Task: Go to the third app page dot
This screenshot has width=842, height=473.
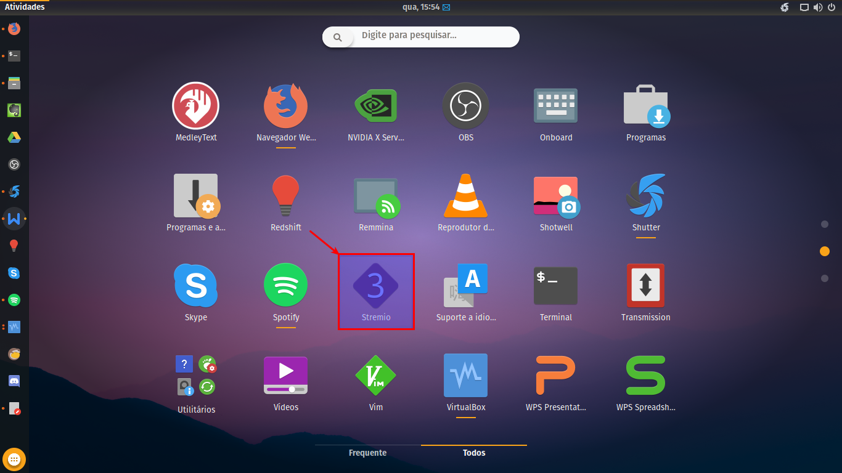Action: [825, 278]
